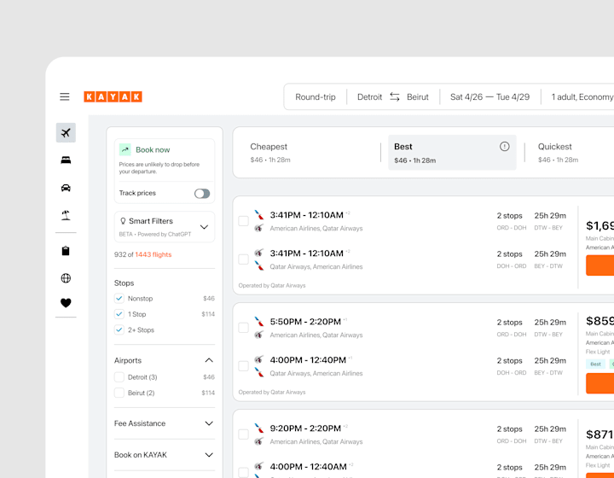Click the 1443 flights link

[x=153, y=254]
